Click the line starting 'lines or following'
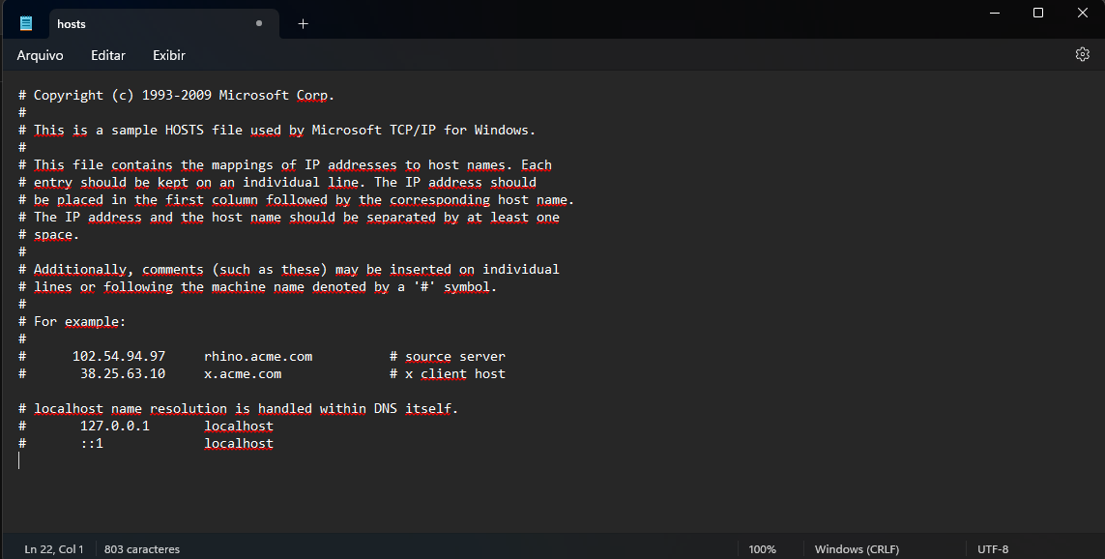This screenshot has height=559, width=1105. [258, 287]
